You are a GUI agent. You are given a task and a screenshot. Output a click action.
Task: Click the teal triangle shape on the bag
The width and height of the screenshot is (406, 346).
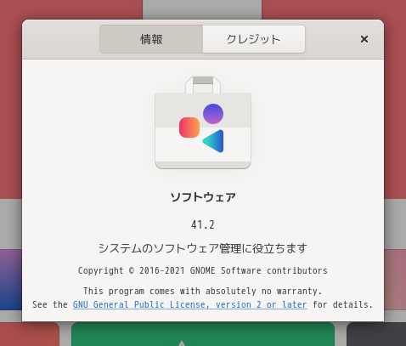click(x=214, y=141)
